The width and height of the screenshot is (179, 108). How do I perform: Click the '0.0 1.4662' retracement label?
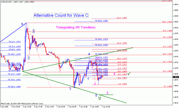(x=123, y=84)
